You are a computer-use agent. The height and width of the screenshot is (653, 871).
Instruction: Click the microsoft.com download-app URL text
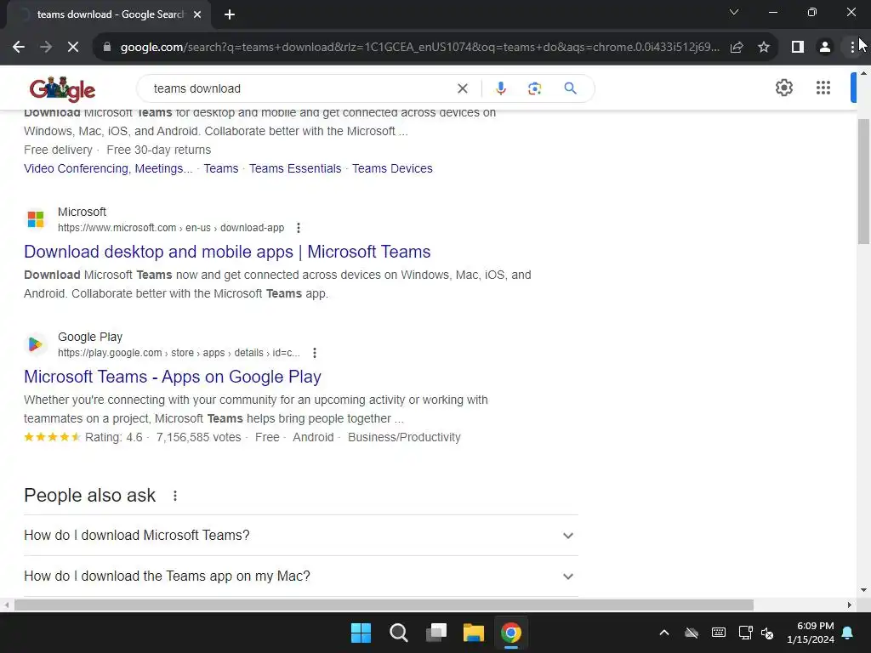point(171,228)
